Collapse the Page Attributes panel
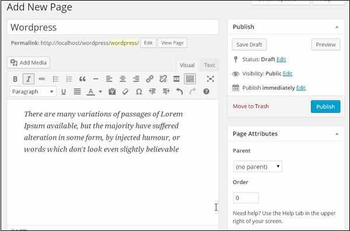 337,134
